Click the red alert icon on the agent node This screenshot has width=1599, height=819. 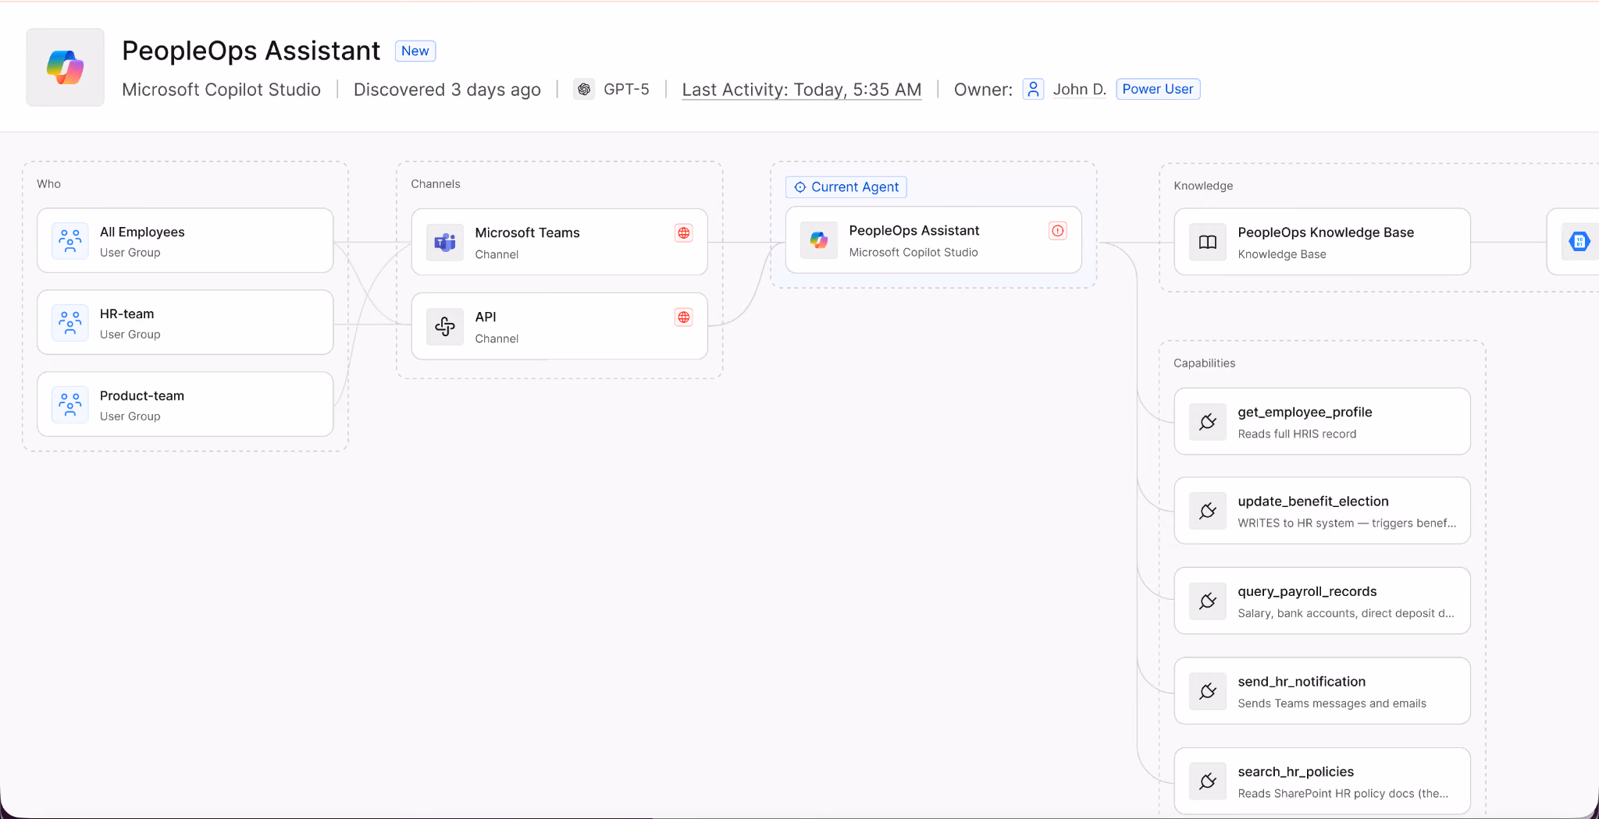click(1058, 231)
